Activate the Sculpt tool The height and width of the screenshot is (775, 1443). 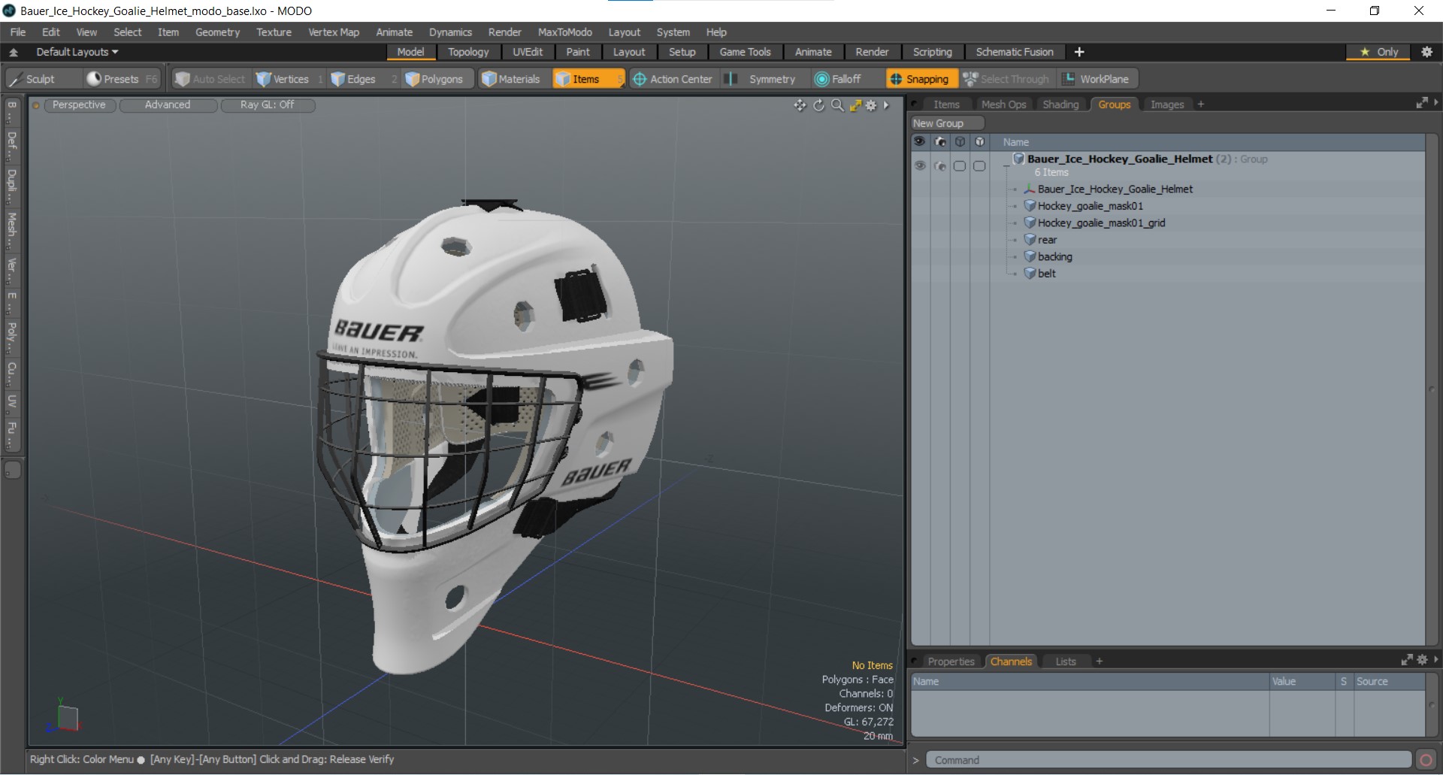click(x=41, y=79)
